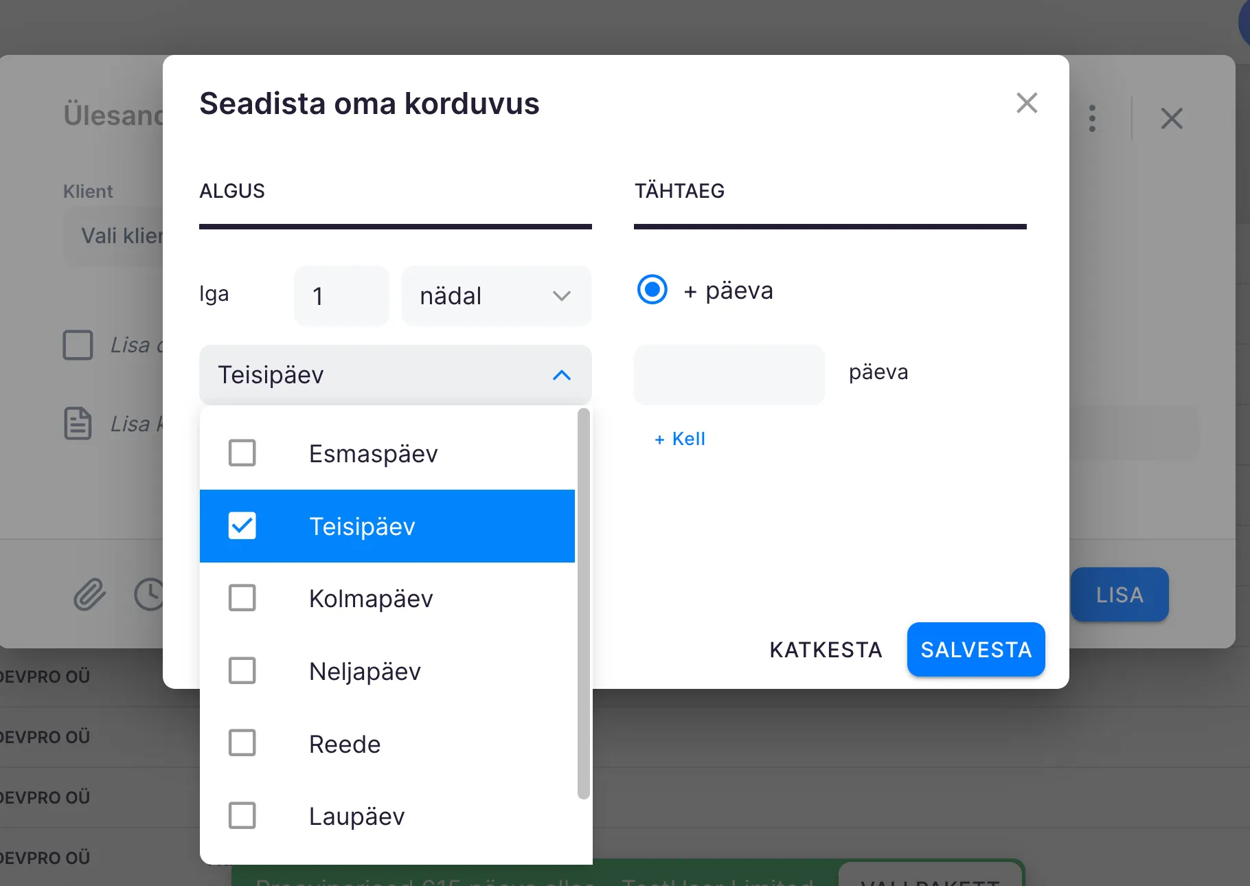
Task: Tick the Neljapäev checkbox
Action: (x=242, y=671)
